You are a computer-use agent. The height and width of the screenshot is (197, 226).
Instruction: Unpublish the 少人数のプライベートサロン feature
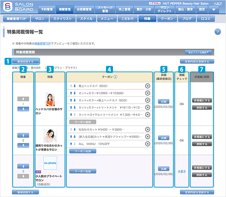(202, 168)
